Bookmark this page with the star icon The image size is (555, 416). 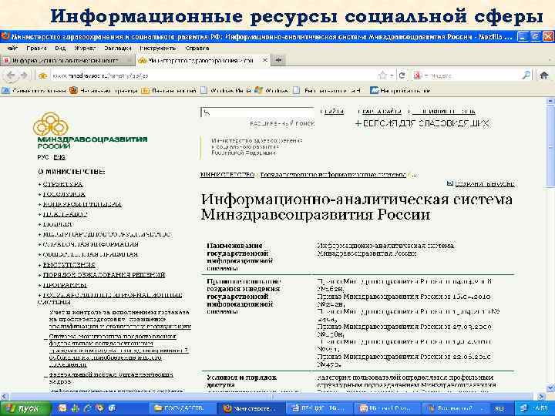(x=382, y=75)
